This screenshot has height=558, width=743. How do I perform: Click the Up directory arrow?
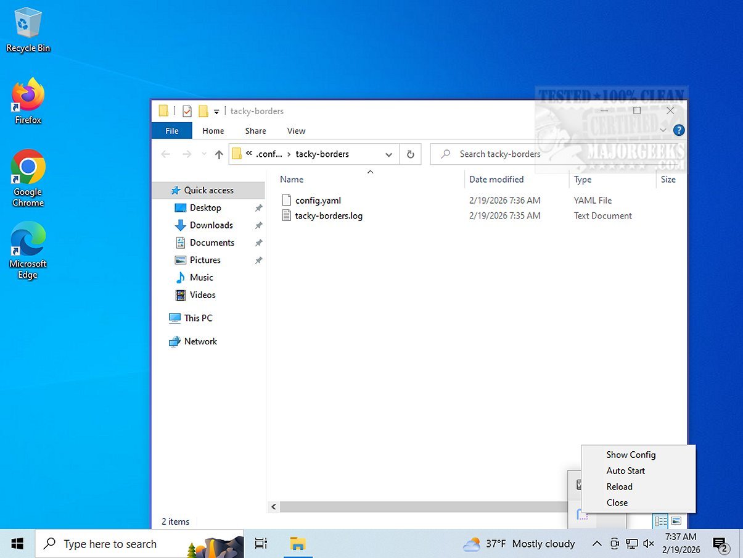(x=219, y=154)
